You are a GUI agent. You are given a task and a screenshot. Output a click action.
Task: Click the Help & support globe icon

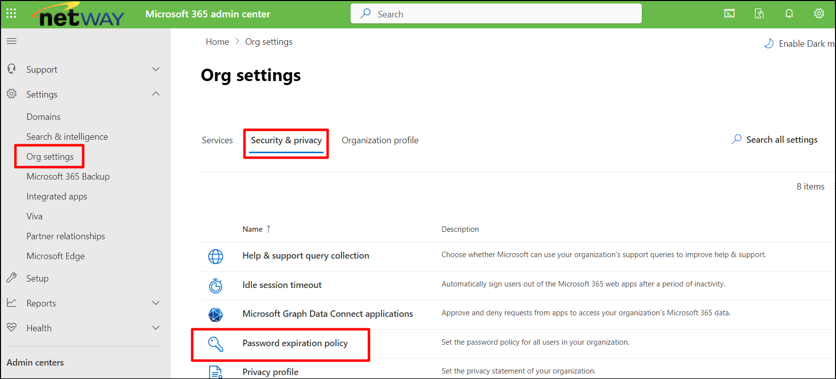click(x=216, y=256)
